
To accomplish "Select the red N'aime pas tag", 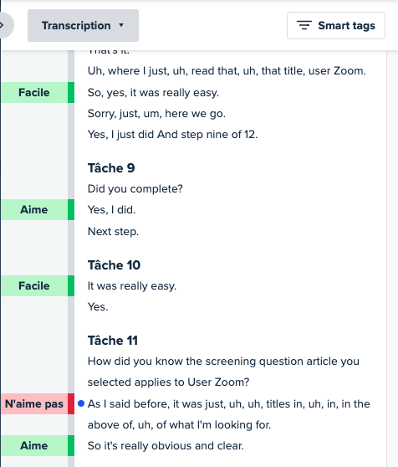I will click(34, 404).
